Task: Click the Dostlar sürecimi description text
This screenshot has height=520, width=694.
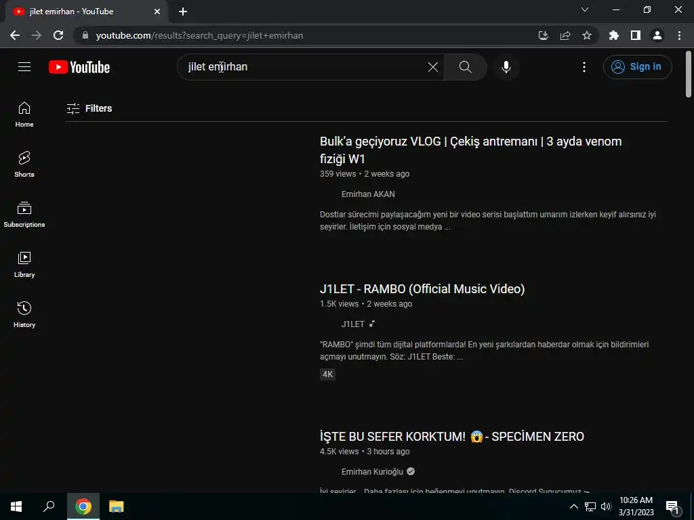Action: pyautogui.click(x=488, y=220)
